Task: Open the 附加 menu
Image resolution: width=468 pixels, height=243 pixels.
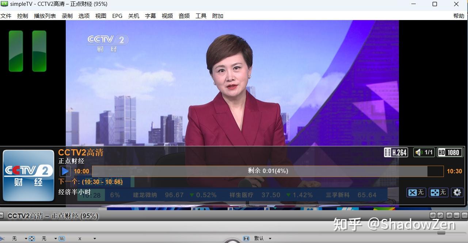Action: [x=218, y=16]
